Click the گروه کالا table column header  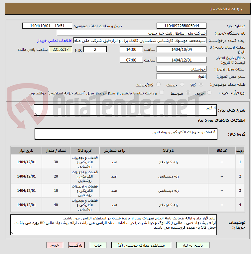[85, 151]
